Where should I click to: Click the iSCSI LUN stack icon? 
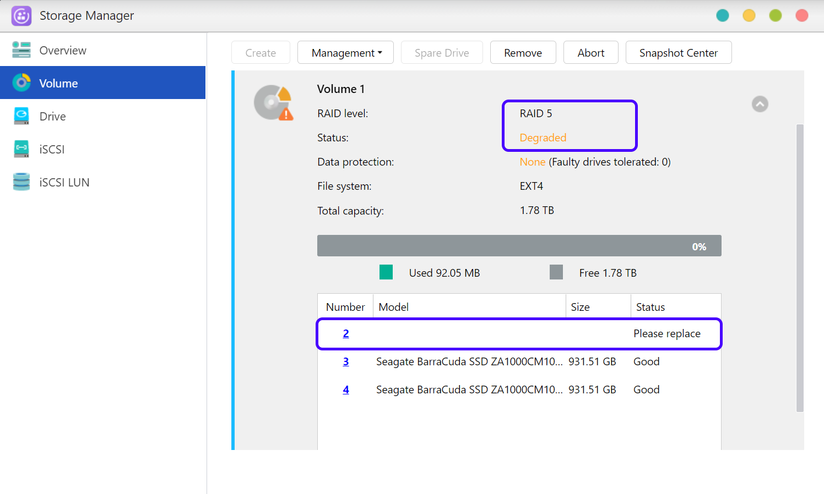[21, 182]
